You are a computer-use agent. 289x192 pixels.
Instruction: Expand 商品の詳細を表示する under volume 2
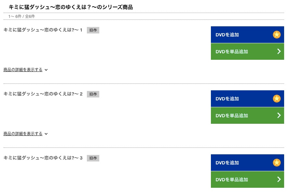tap(23, 134)
